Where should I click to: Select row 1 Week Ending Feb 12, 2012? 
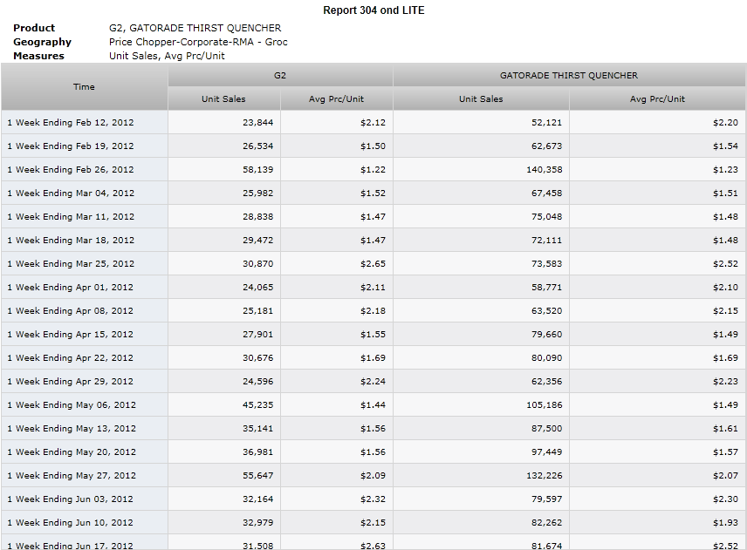pyautogui.click(x=373, y=122)
